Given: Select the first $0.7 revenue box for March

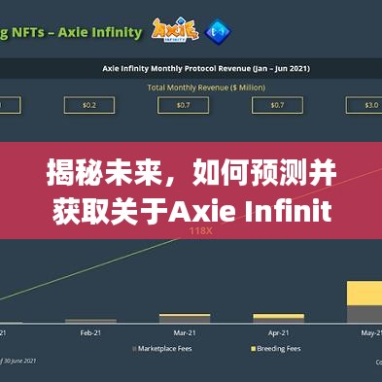Looking at the screenshot, I should click(183, 105).
